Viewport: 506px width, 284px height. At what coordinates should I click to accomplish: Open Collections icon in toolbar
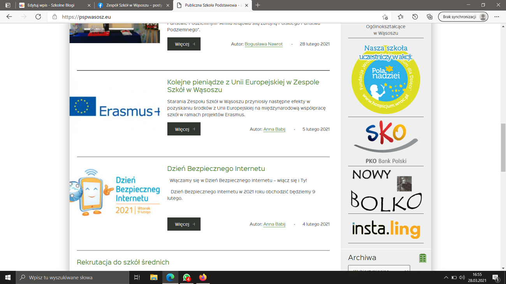429,17
